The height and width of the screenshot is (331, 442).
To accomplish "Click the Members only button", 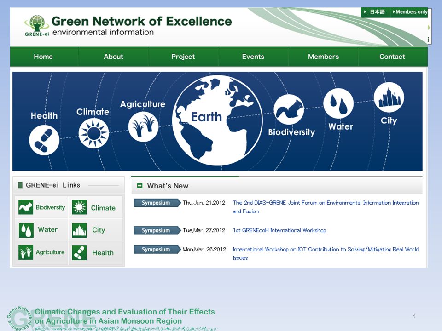I will [409, 12].
